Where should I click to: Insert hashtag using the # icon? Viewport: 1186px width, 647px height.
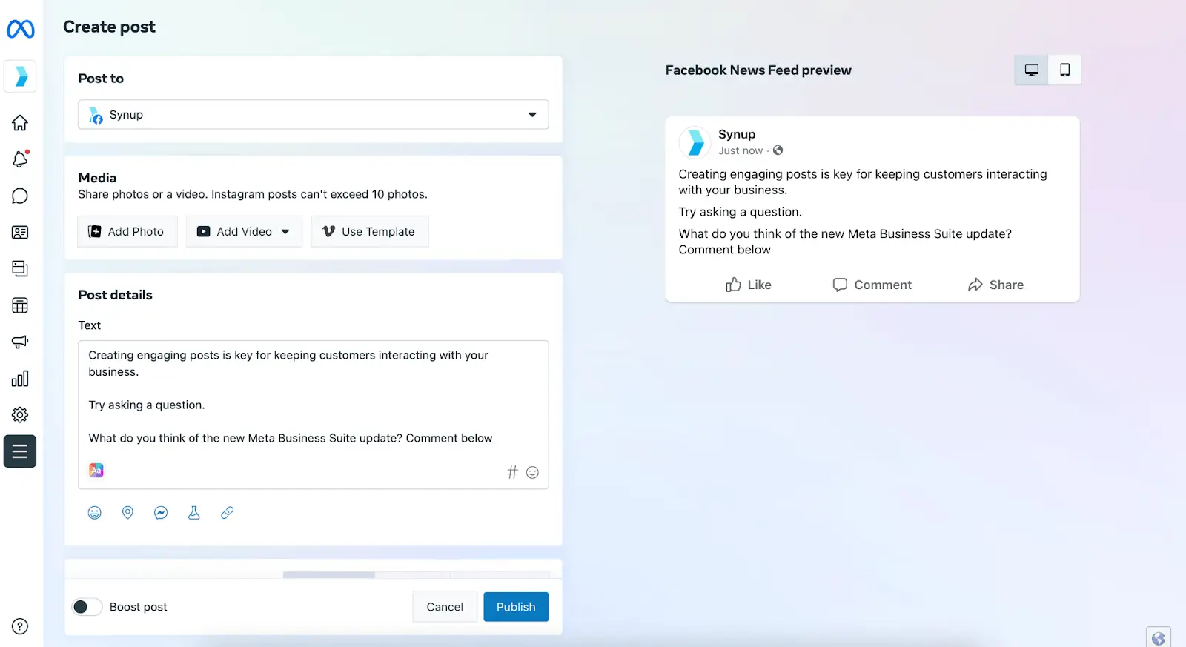[512, 472]
